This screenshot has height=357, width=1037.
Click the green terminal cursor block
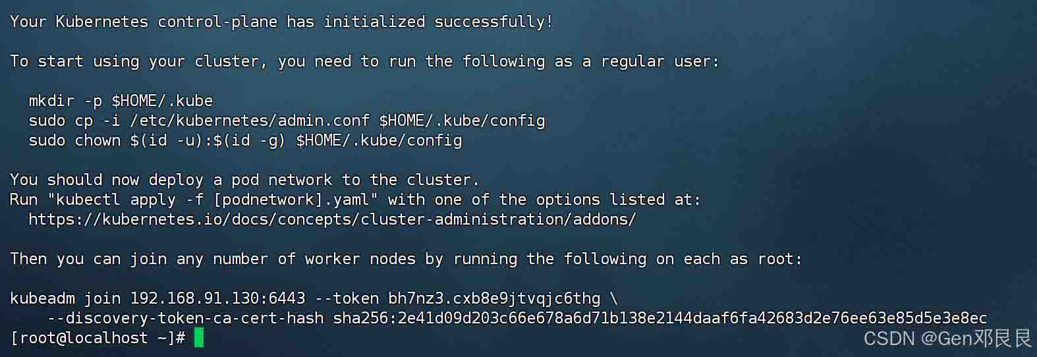[199, 338]
